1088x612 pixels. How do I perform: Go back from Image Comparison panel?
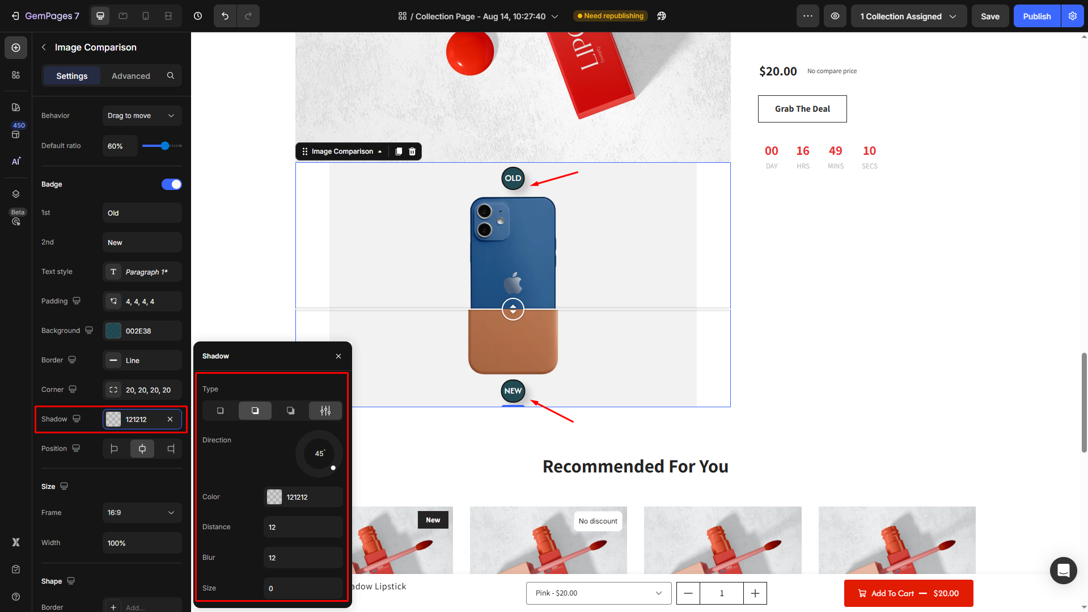(44, 47)
